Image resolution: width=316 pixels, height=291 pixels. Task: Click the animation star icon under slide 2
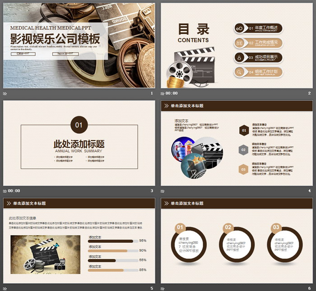(x=163, y=94)
